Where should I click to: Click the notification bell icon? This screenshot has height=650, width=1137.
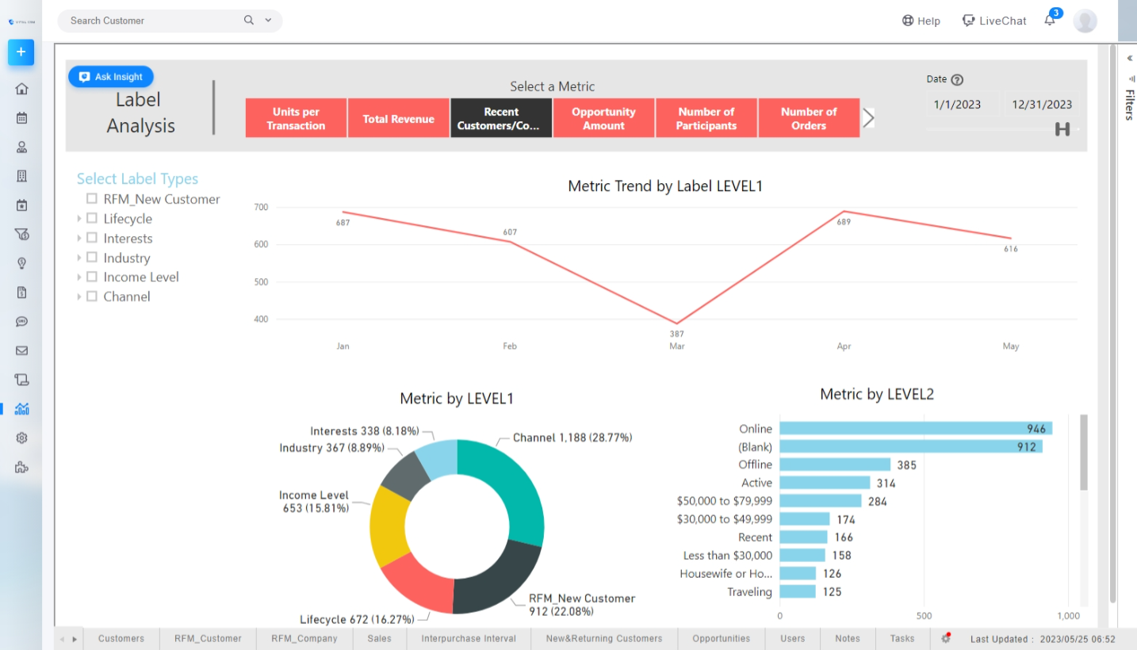coord(1050,21)
